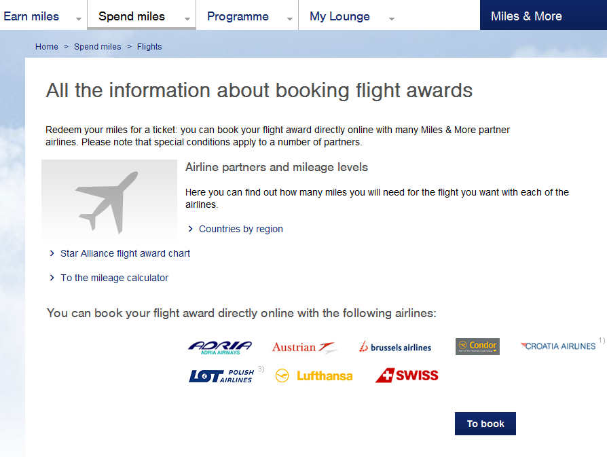Viewport: 607px width, 457px height.
Task: Click the Spend miles breadcrumb link
Action: pos(98,47)
